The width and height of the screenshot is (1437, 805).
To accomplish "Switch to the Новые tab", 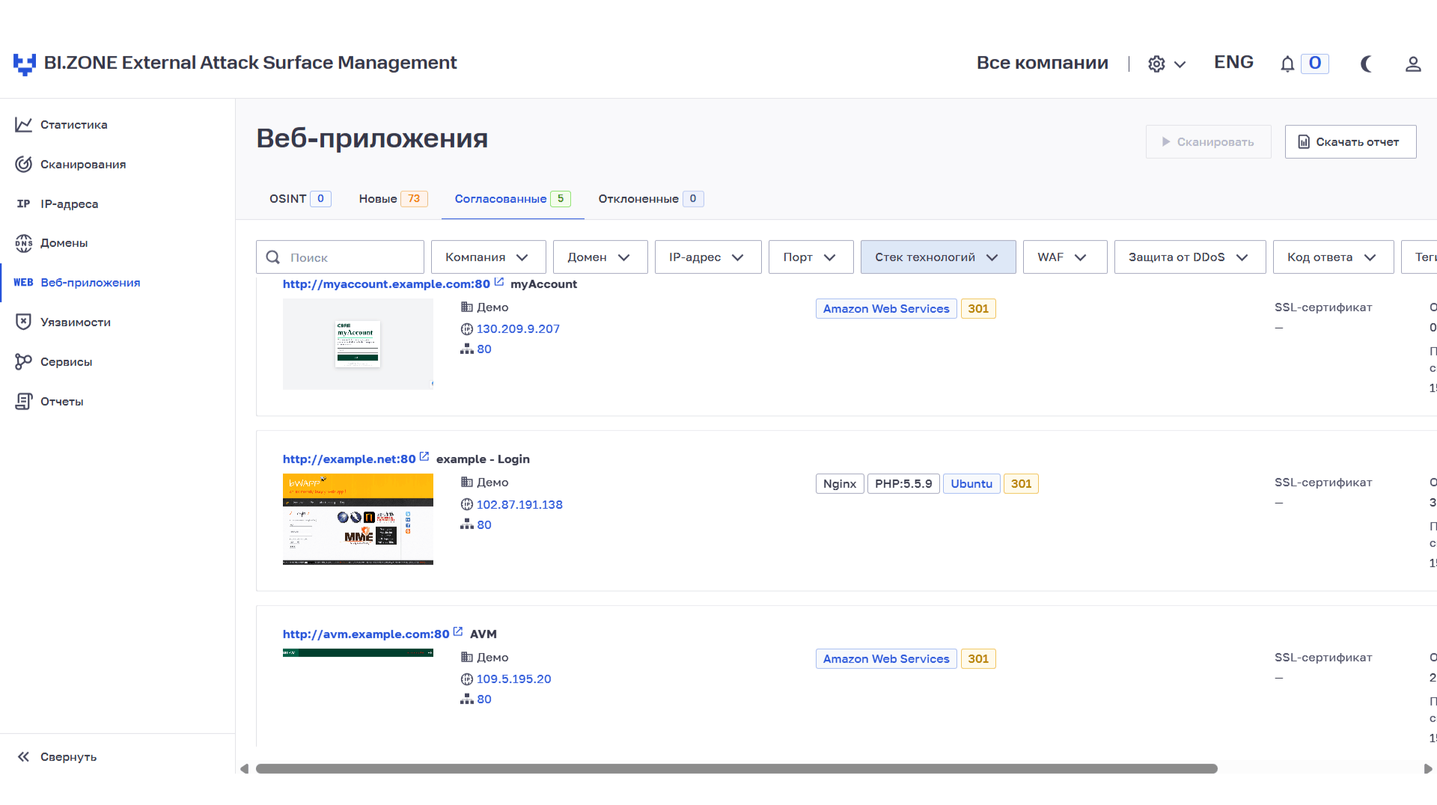I will pos(392,199).
